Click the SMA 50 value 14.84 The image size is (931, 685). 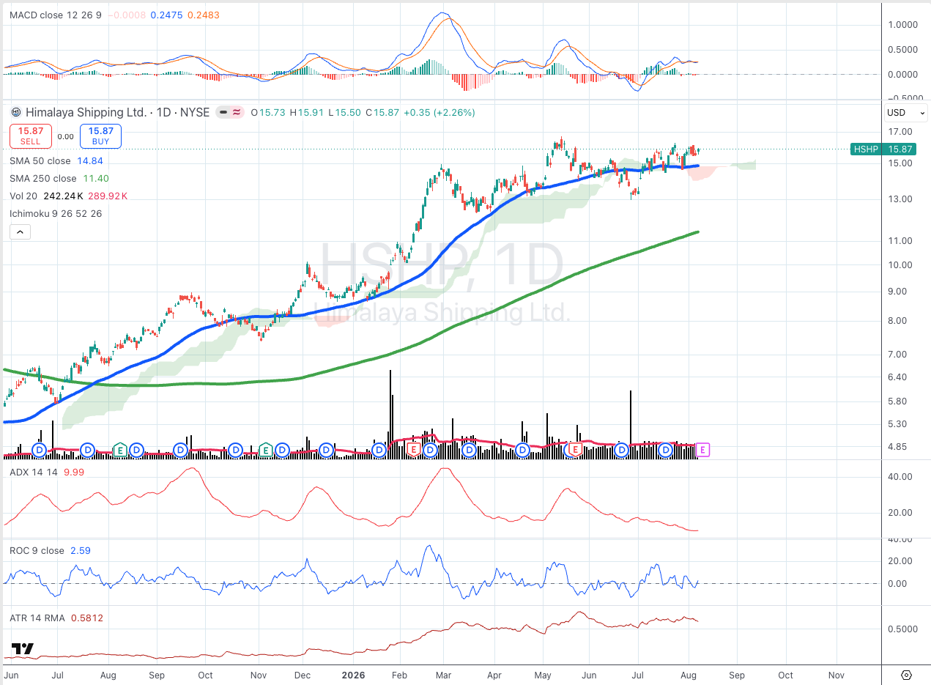click(x=89, y=160)
